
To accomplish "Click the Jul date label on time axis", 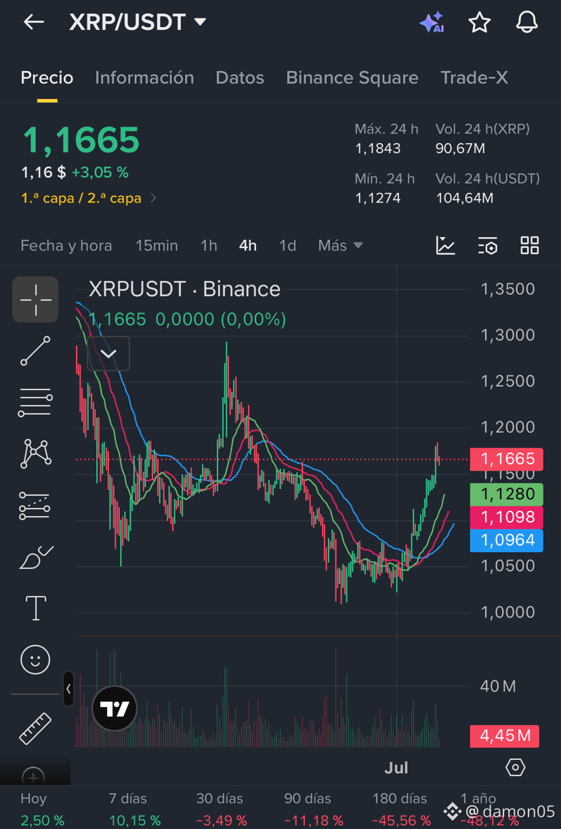I will [396, 767].
